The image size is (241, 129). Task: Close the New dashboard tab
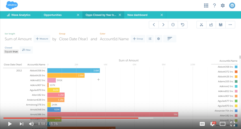click(x=162, y=15)
